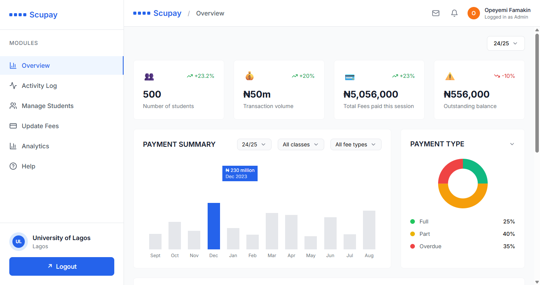The height and width of the screenshot is (285, 540).
Task: Expand the All classes filter dropdown
Action: (x=301, y=144)
